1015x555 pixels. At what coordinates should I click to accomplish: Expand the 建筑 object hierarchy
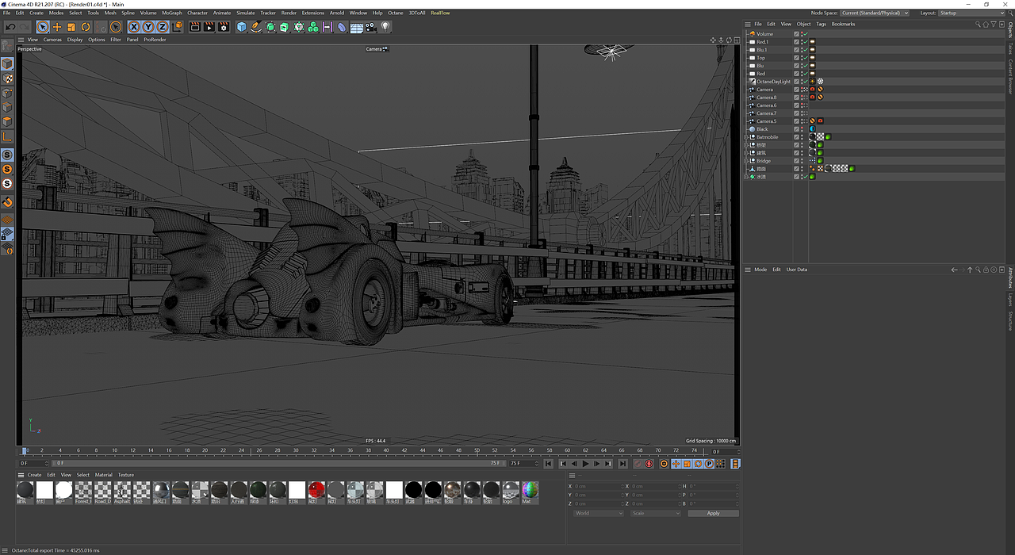746,153
